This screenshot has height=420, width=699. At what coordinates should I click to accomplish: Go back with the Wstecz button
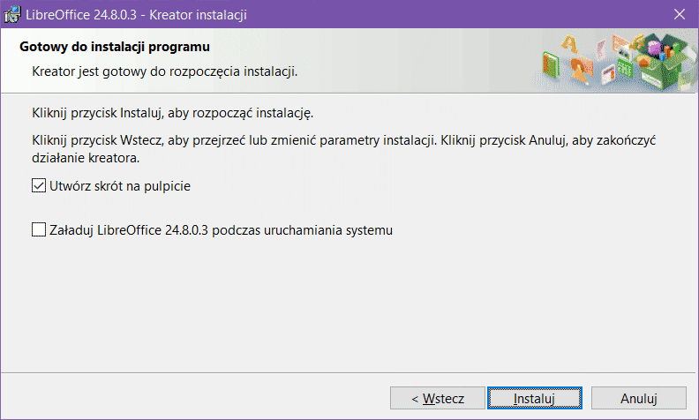tap(438, 398)
